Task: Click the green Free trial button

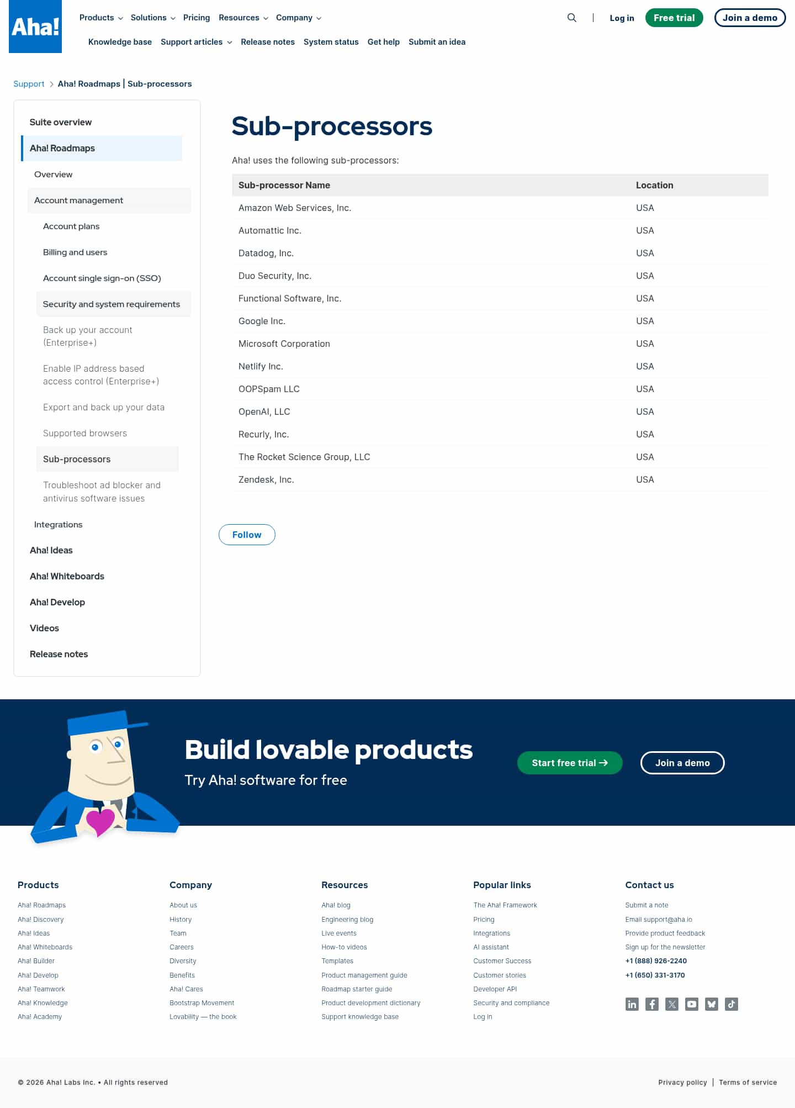Action: pos(674,18)
